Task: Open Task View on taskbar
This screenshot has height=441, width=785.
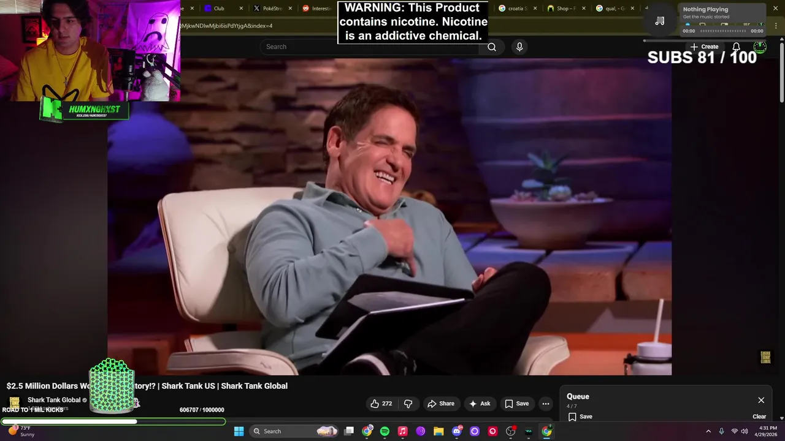Action: pos(349,431)
